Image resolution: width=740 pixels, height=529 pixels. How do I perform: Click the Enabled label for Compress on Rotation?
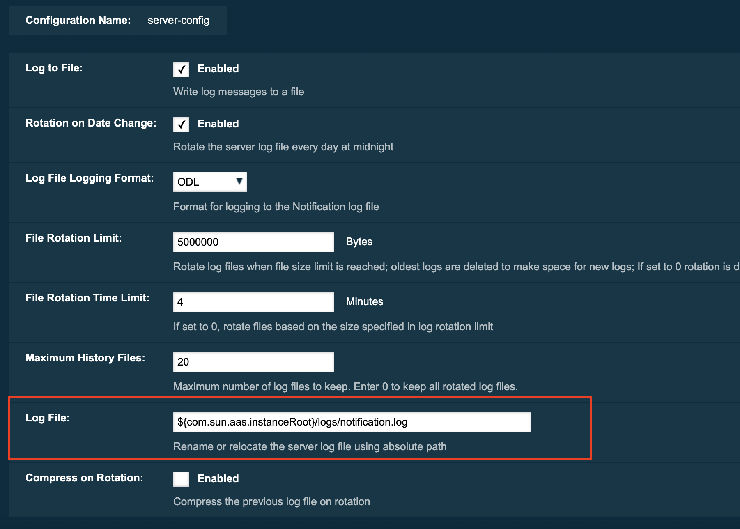coord(218,478)
